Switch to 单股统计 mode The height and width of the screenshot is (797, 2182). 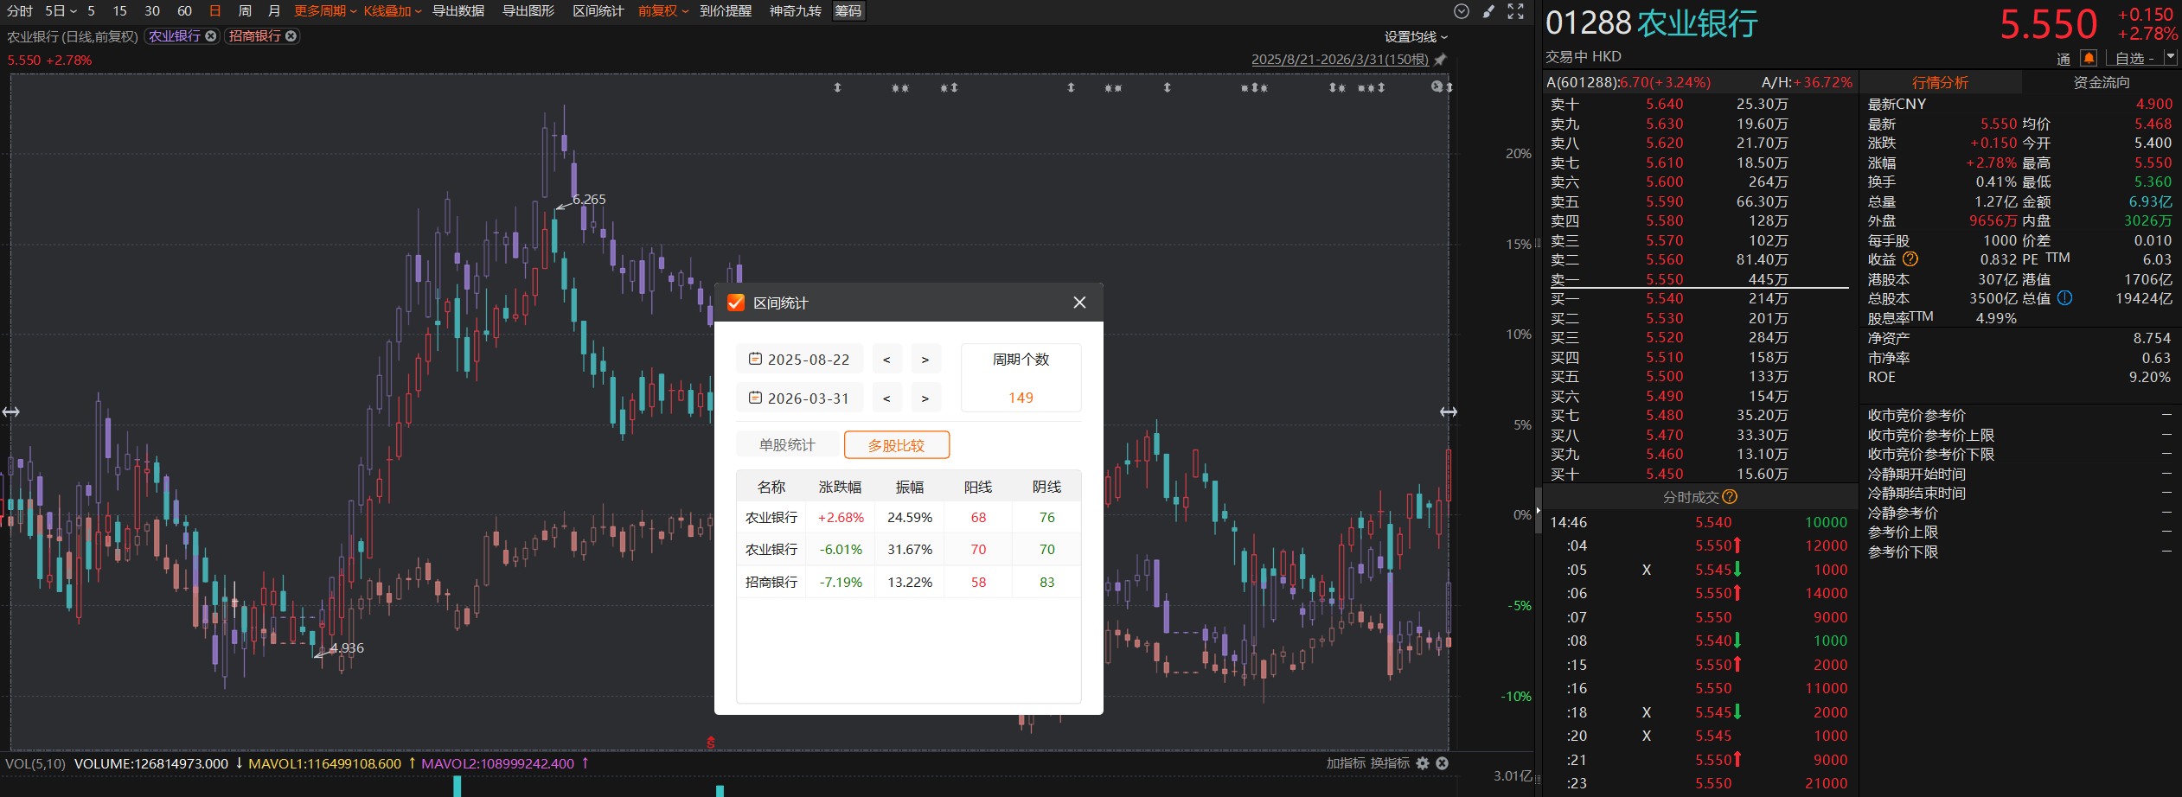tap(787, 445)
